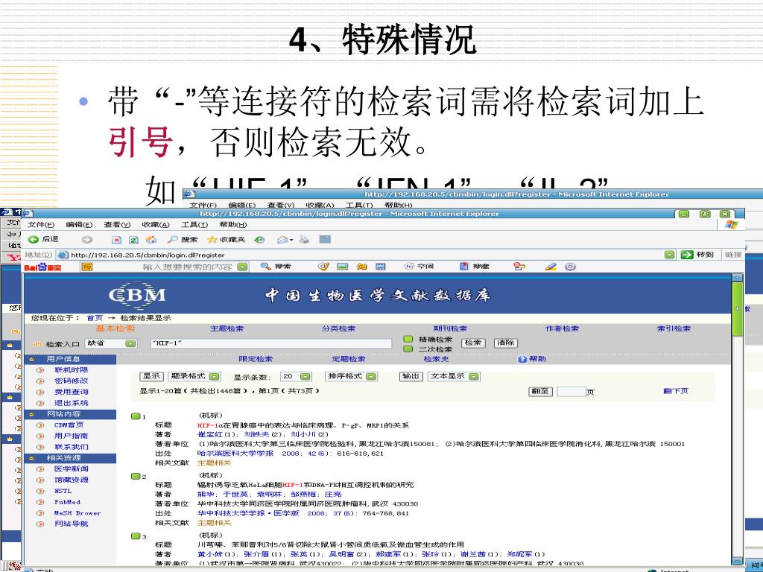
Task: Click the 输出 export button
Action: coord(411,376)
